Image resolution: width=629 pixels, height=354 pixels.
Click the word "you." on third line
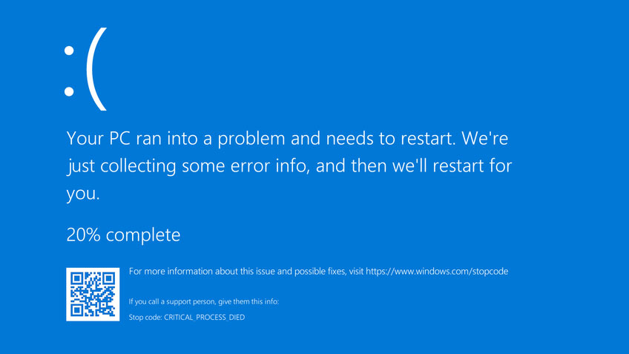tap(83, 194)
